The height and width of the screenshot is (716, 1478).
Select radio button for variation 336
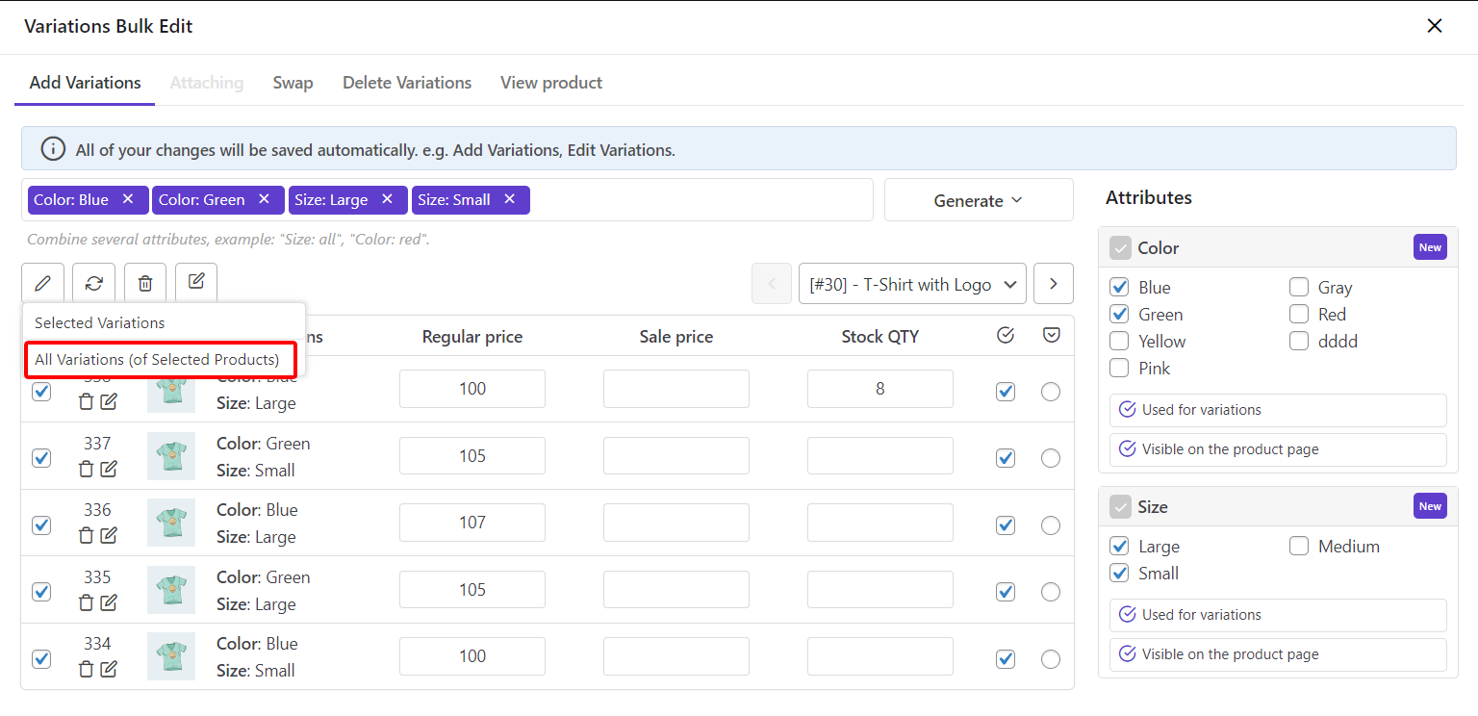tap(1051, 525)
